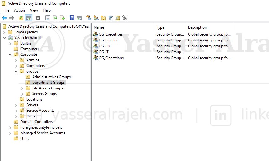Click the Locations OU folder icon
269x161 pixels.
[22, 99]
